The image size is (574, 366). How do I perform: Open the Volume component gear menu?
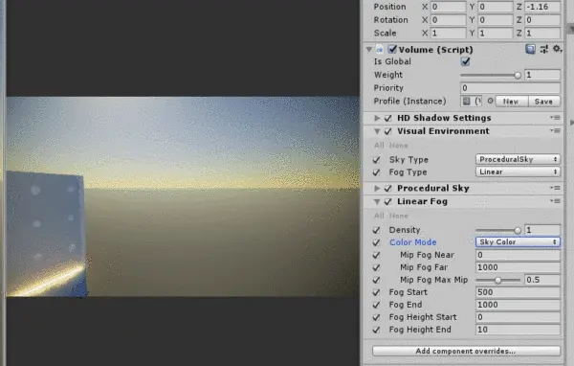click(557, 49)
